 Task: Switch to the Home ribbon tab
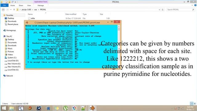pos(13,6)
